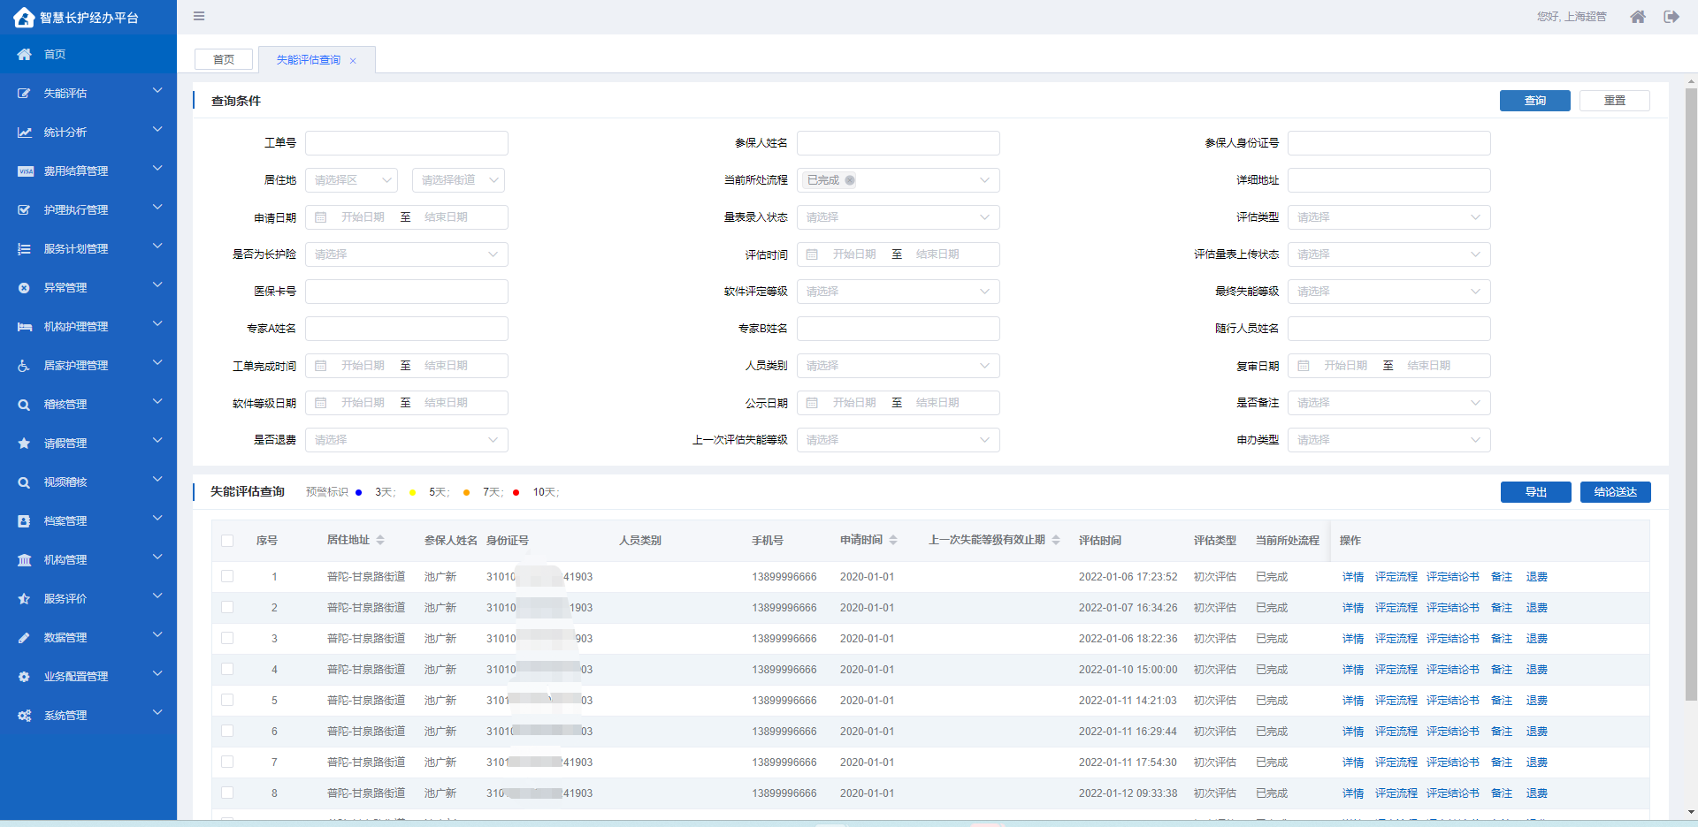Click the 档案管理 contact book icon
1698x827 pixels.
click(x=24, y=520)
